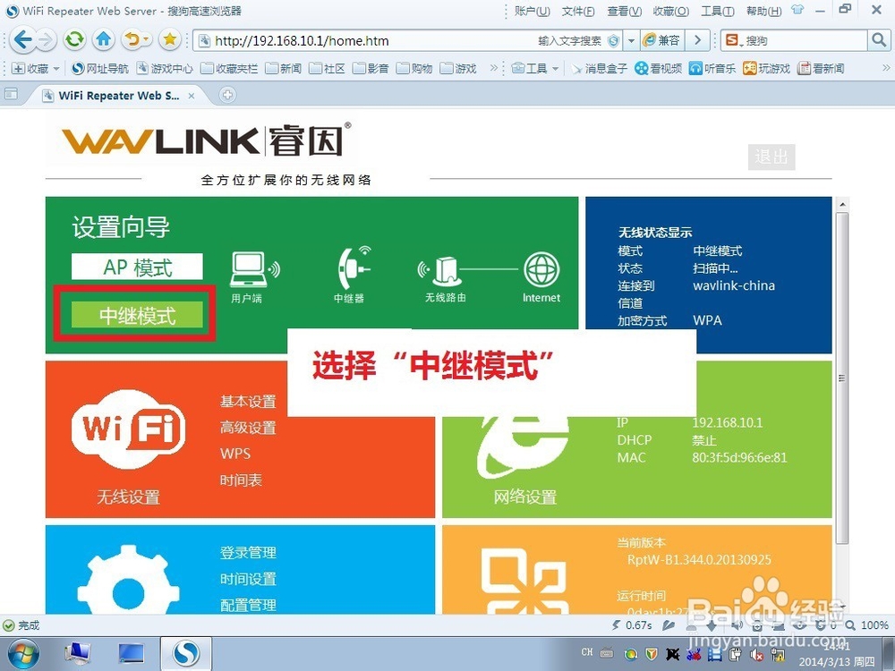Open the 工具 toolbar dropdown
895x671 pixels.
click(x=534, y=69)
